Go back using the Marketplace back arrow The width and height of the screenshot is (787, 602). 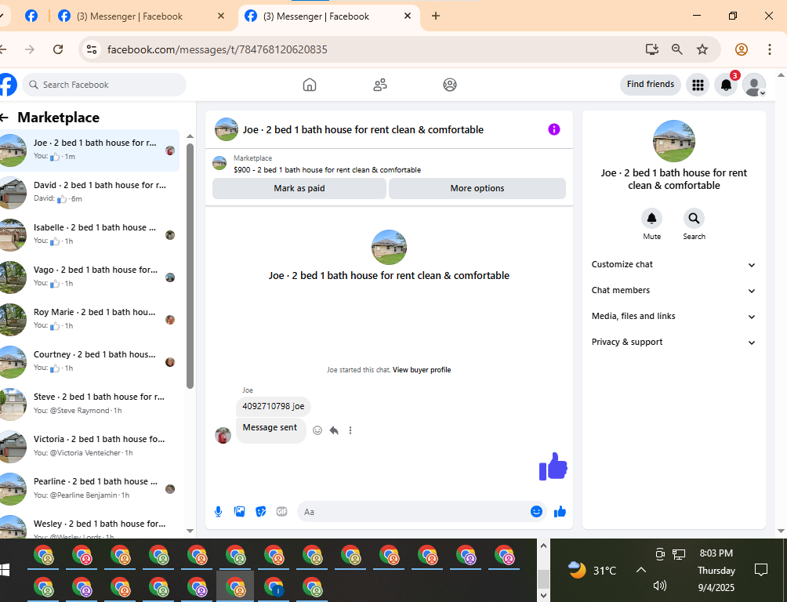pos(5,118)
